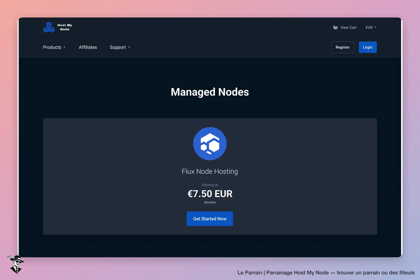Open the View Cart link
This screenshot has width=420, height=280.
coord(349,27)
